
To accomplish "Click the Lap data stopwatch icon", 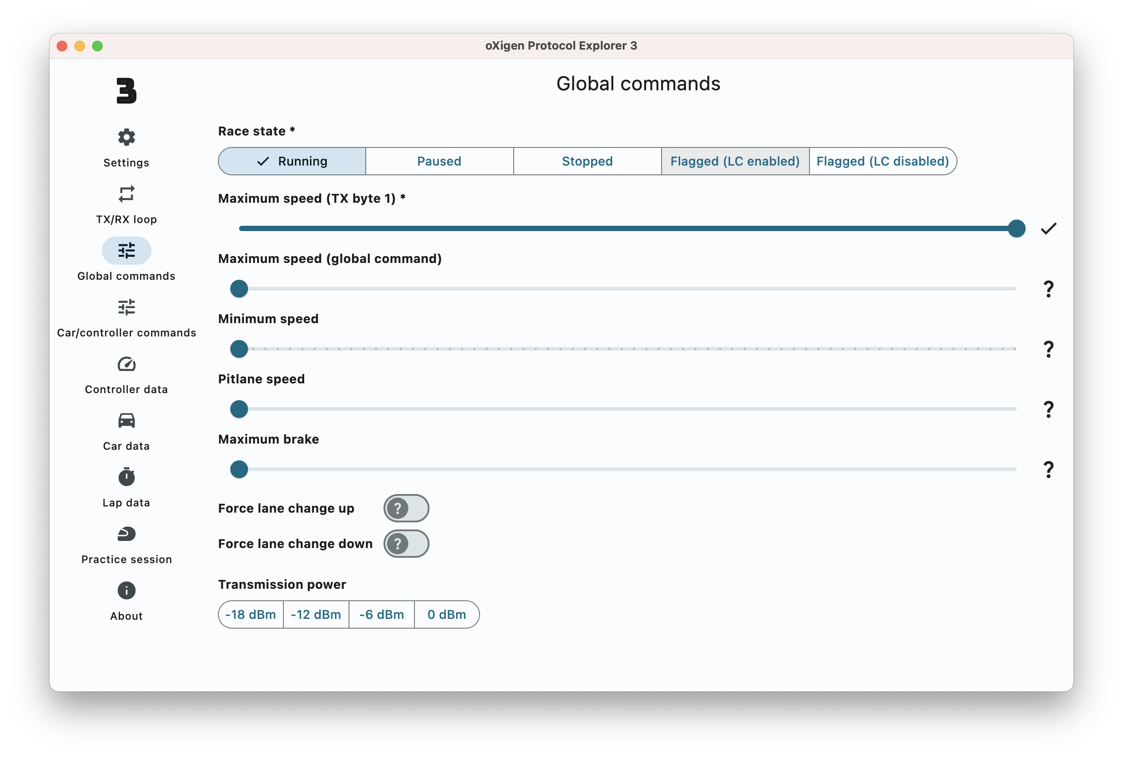I will (x=126, y=477).
